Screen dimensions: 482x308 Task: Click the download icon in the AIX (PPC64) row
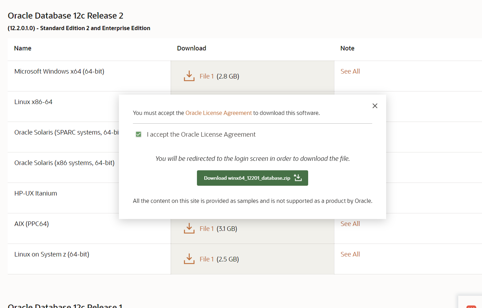click(189, 228)
